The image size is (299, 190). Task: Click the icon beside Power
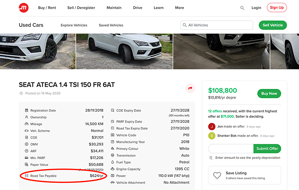(112, 176)
